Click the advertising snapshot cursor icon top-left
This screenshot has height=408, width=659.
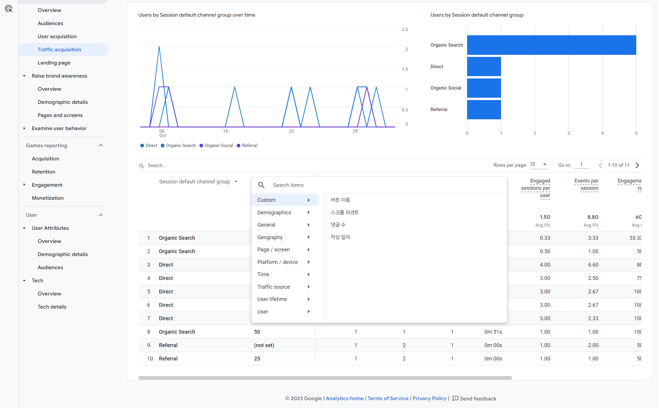[9, 9]
